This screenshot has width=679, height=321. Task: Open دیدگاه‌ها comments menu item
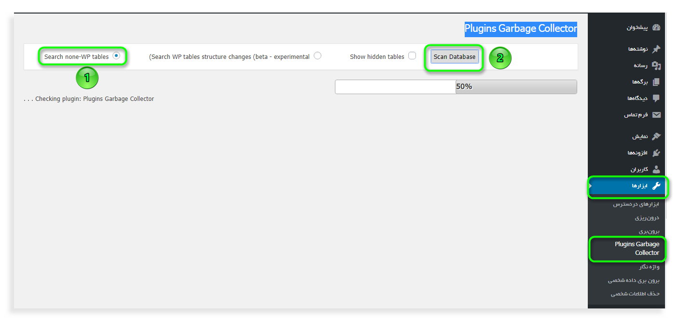pos(626,98)
